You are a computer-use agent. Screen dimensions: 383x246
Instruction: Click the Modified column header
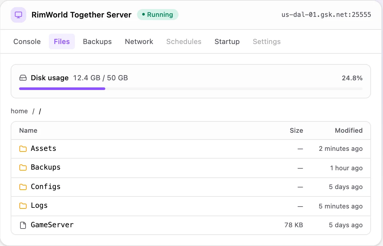click(349, 130)
